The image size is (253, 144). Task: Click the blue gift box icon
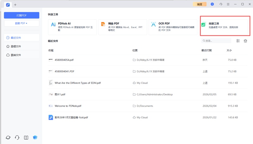35,138
